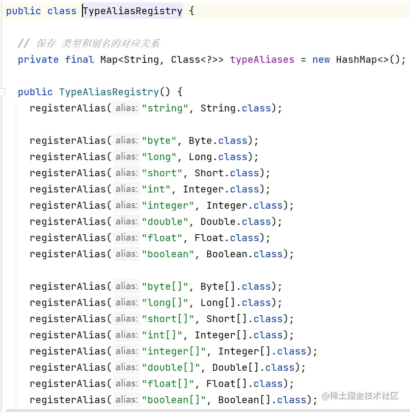Click the HashMap<>() constructor call

[367, 59]
